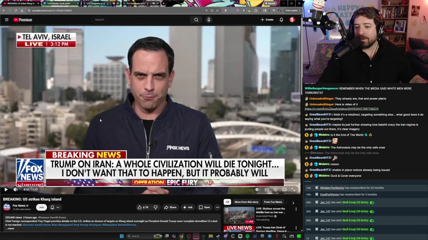Bookmark this page with the star icon
This screenshot has width=428, height=240.
(x=217, y=10)
